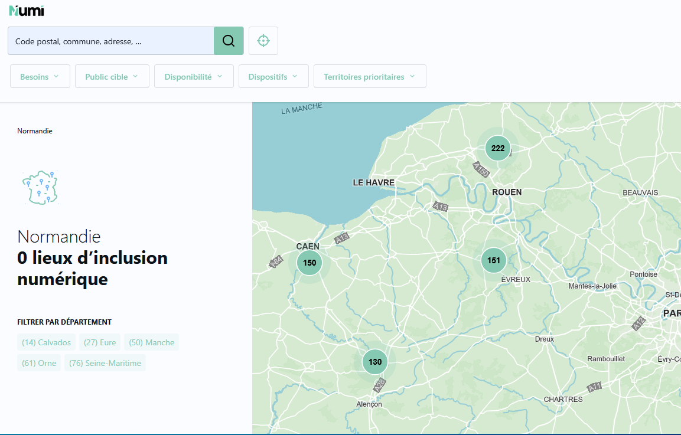Filter by (14) Calvados department
The width and height of the screenshot is (681, 435).
(47, 342)
